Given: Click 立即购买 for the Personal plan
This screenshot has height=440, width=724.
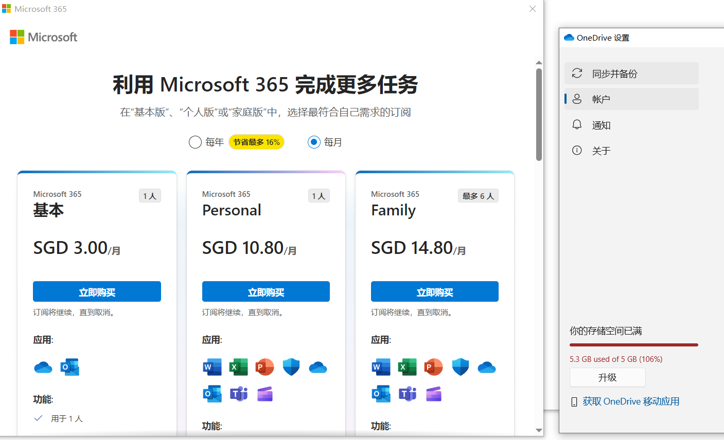Looking at the screenshot, I should (266, 291).
